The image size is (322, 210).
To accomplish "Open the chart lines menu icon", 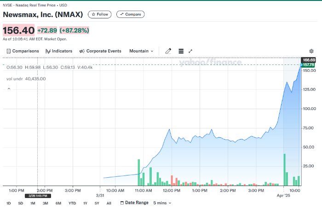I will tap(181, 51).
